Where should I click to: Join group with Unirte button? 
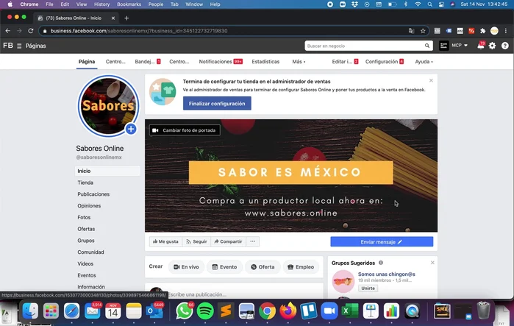(x=368, y=288)
